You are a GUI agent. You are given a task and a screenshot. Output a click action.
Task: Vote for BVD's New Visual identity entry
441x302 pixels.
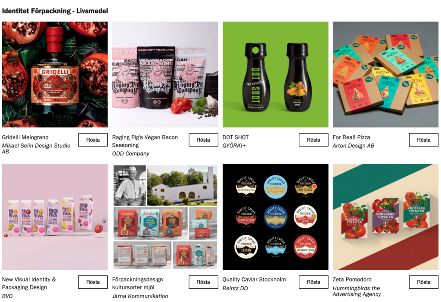(x=93, y=282)
